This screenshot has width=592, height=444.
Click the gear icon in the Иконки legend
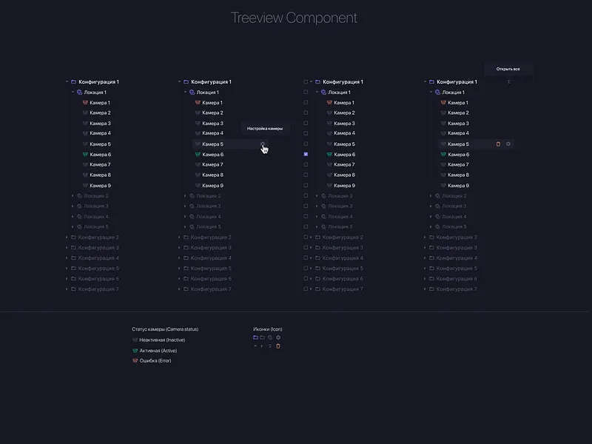pyautogui.click(x=278, y=337)
